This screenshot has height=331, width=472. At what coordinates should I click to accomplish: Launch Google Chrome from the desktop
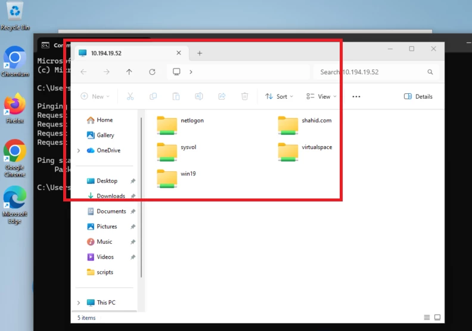tap(14, 158)
